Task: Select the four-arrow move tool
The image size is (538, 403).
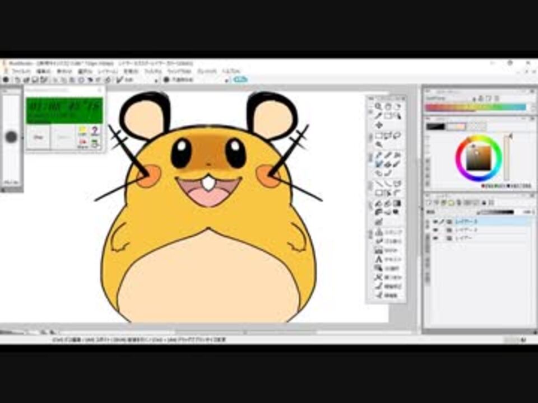Action: 379,125
